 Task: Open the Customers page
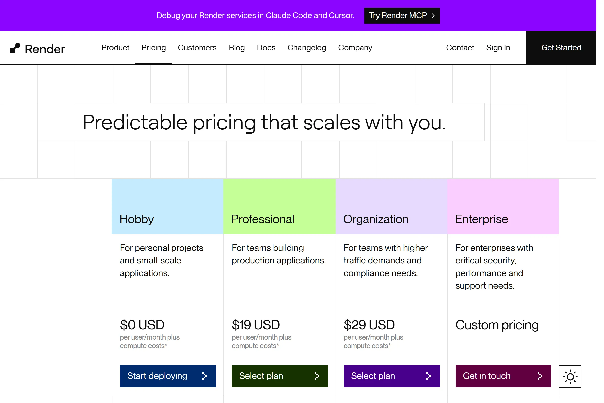click(x=197, y=48)
